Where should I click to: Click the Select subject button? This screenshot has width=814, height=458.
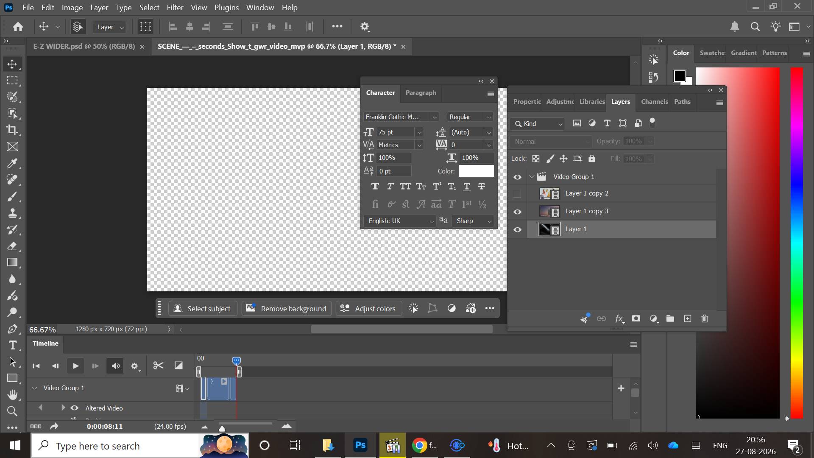tap(202, 308)
